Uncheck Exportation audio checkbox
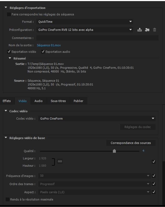Screen dimensions: 165x207 (43, 52)
